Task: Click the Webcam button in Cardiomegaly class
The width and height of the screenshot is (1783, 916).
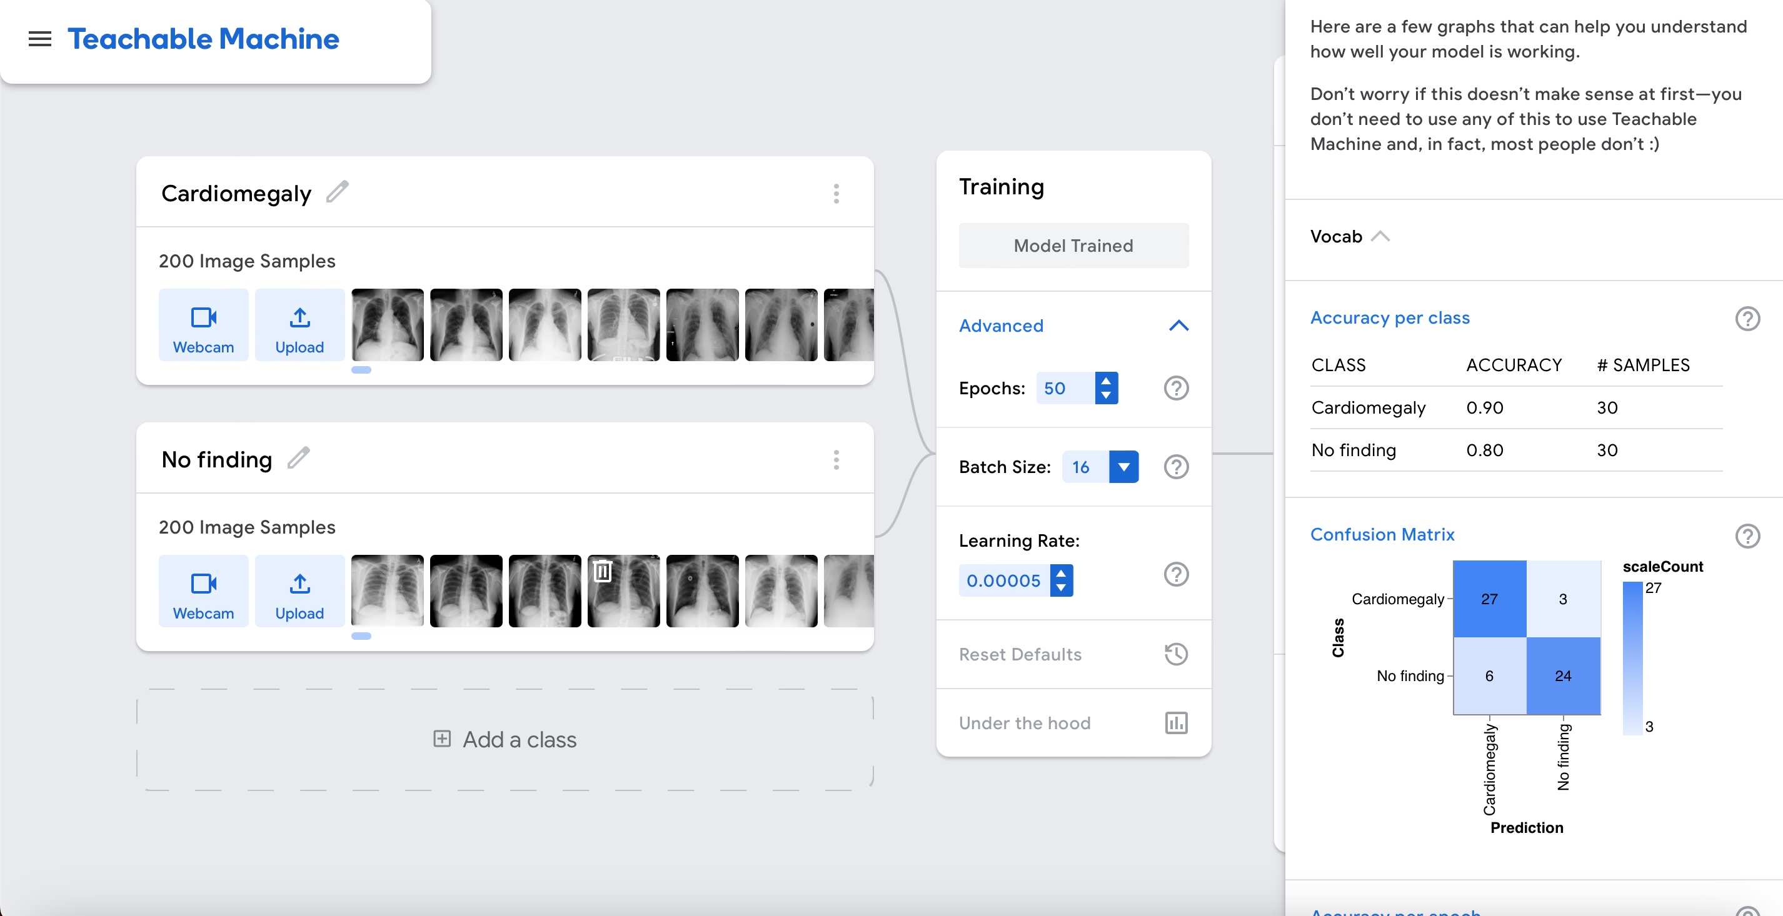Action: (x=203, y=325)
